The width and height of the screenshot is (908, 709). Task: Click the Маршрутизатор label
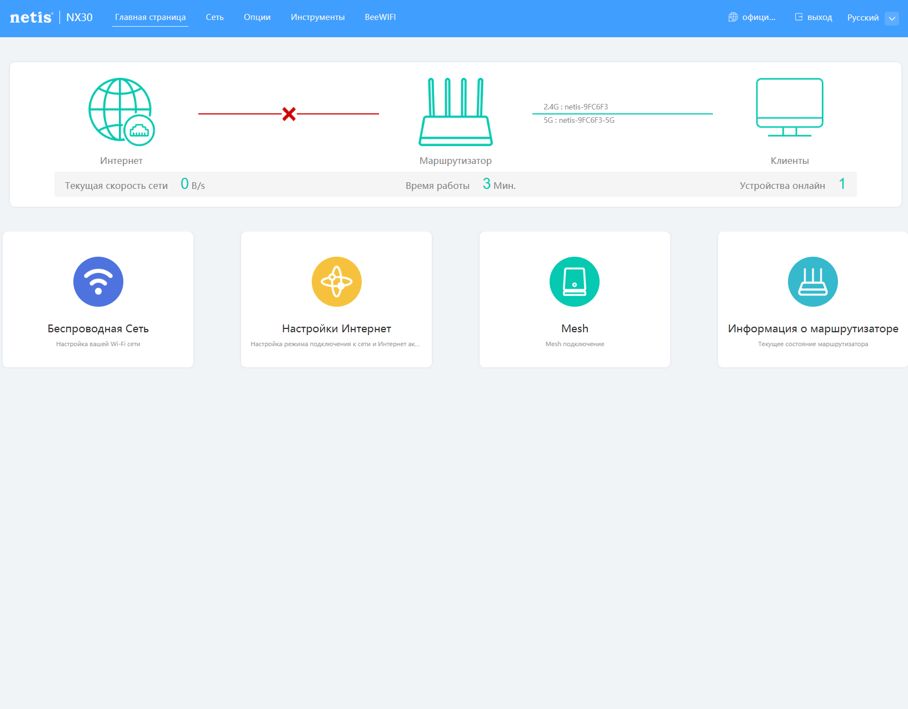click(x=456, y=161)
